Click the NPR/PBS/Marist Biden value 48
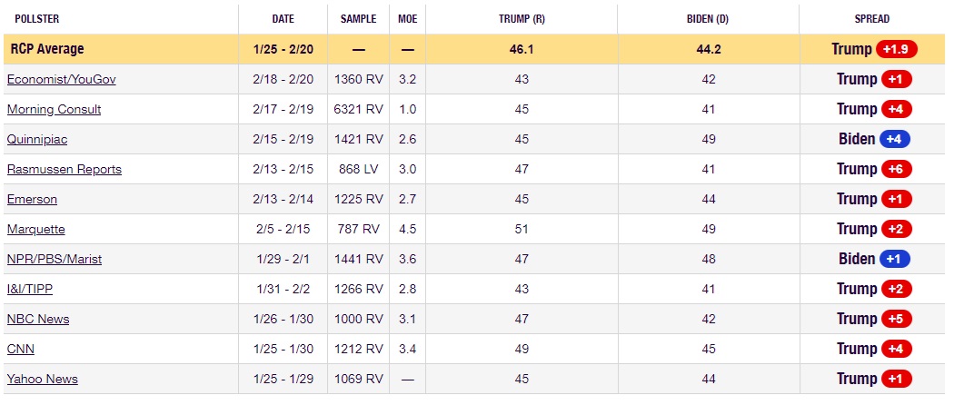954x405 pixels. (708, 259)
